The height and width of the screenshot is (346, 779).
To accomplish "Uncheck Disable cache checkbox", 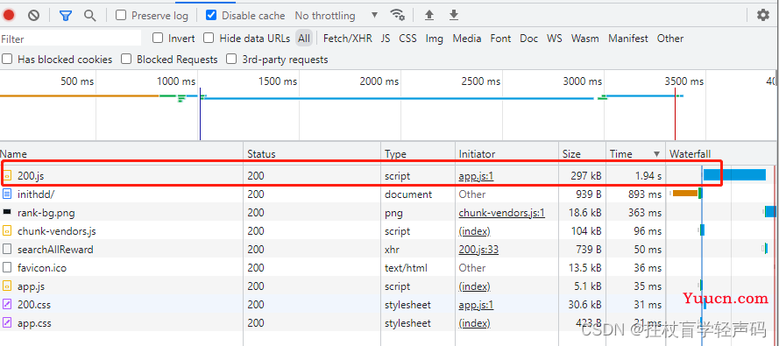I will coord(211,16).
